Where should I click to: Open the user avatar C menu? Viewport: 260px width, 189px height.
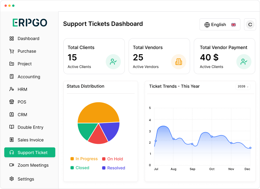click(250, 24)
